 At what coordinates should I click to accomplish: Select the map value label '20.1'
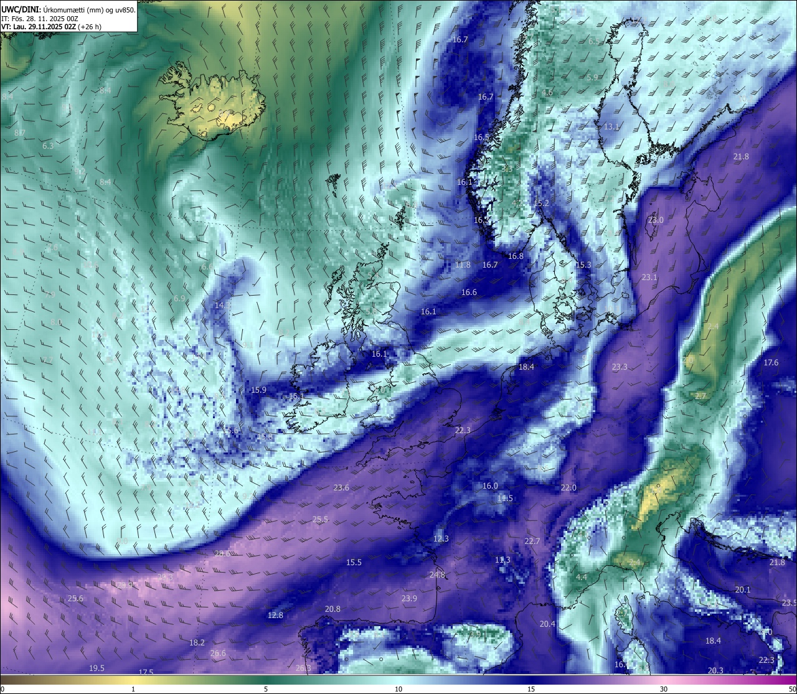click(x=743, y=589)
